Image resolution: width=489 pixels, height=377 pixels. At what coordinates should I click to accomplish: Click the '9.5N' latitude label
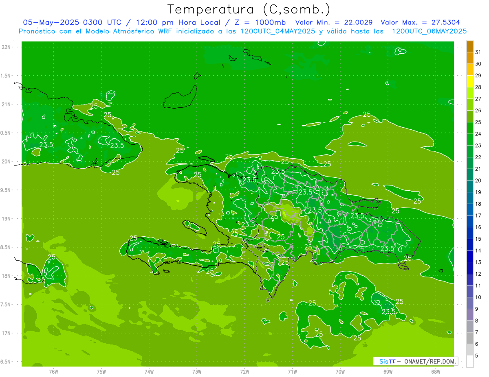5,190
